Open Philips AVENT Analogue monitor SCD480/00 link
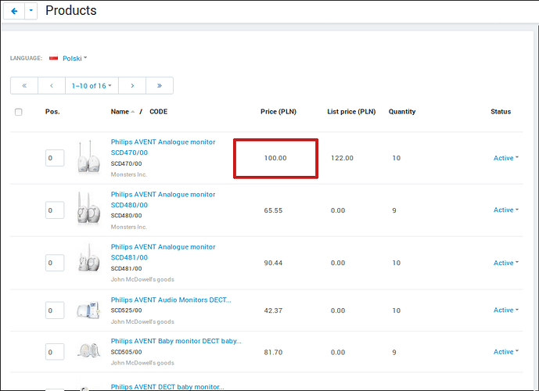The width and height of the screenshot is (539, 391). (163, 199)
